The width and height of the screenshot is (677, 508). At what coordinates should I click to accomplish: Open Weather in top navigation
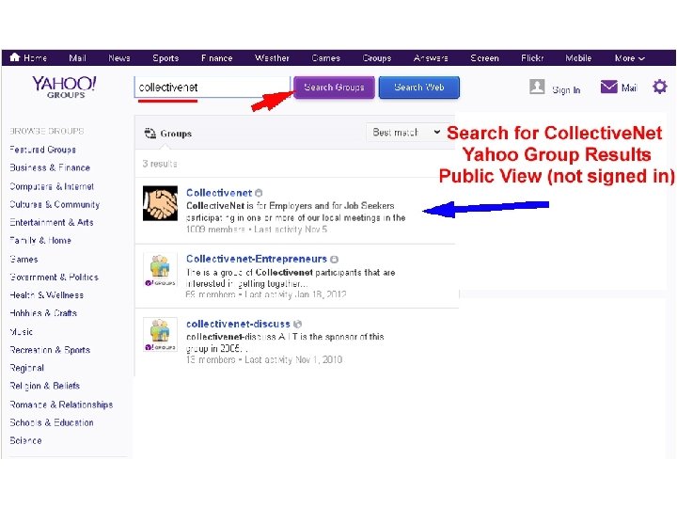tap(272, 58)
